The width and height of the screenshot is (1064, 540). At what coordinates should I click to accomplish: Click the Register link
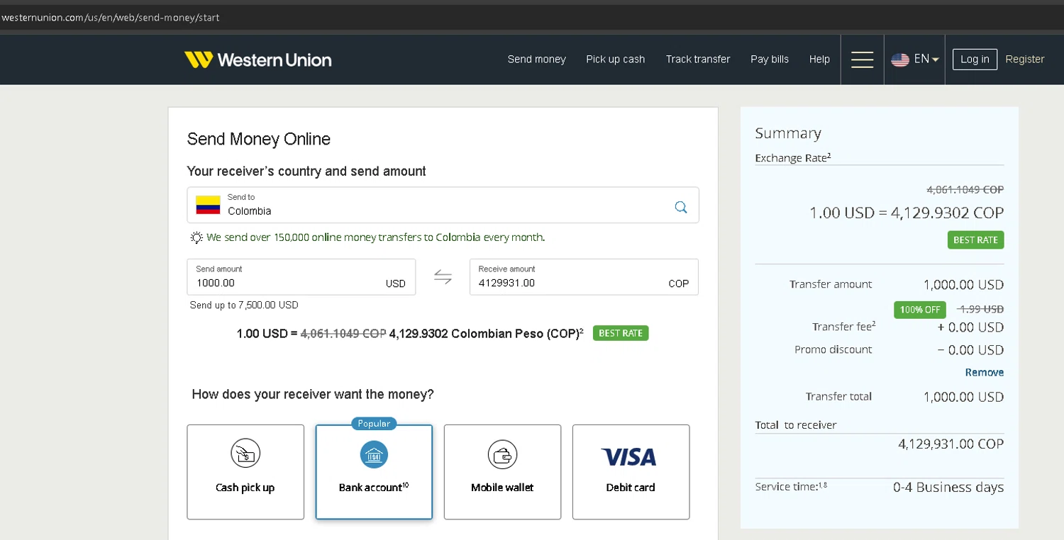[x=1025, y=60]
